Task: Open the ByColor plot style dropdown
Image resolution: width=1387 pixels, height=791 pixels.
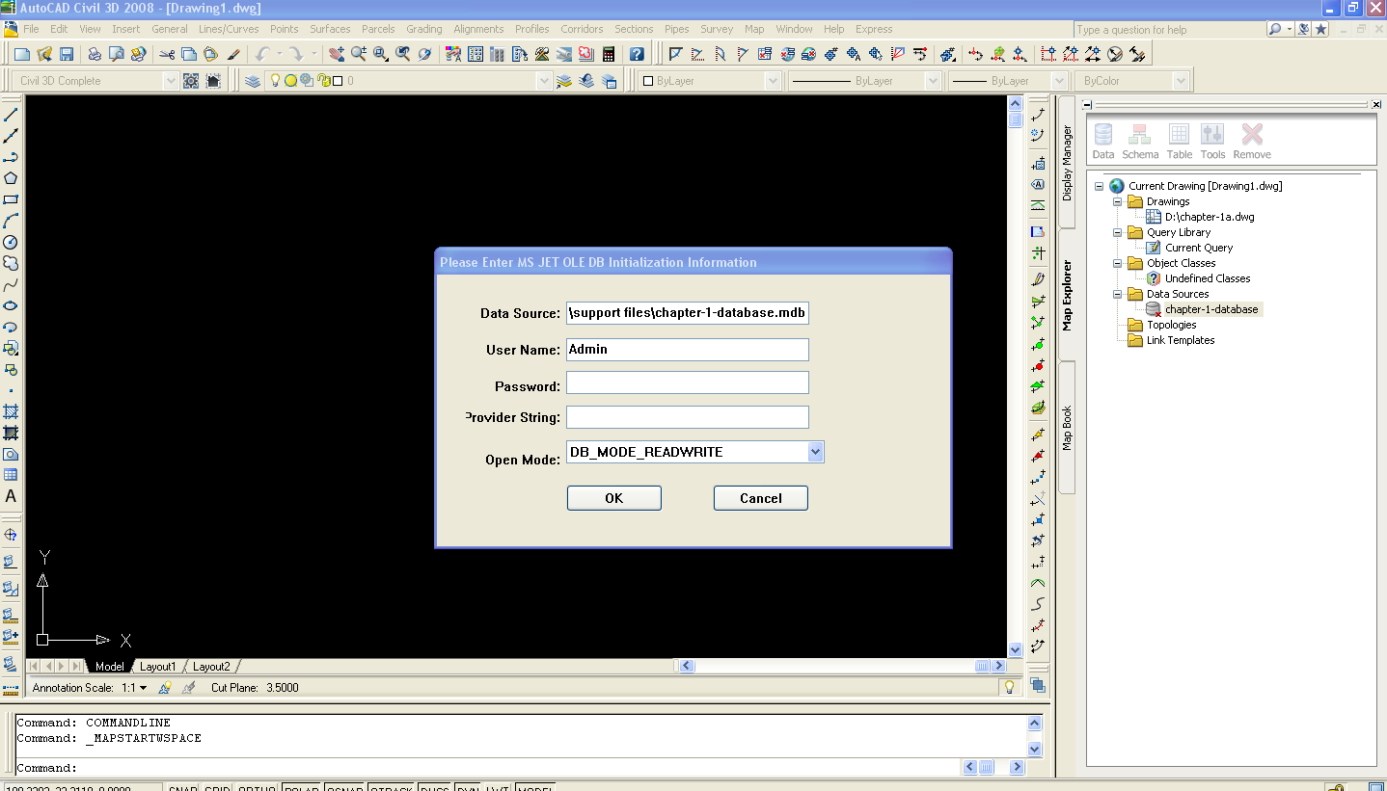Action: pyautogui.click(x=1183, y=80)
